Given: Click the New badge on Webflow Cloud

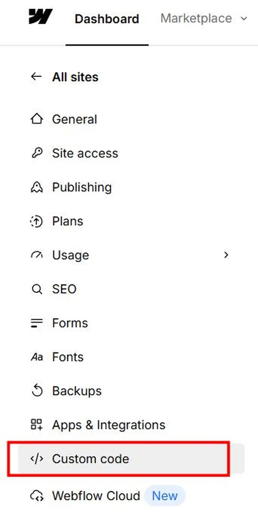Looking at the screenshot, I should [165, 496].
